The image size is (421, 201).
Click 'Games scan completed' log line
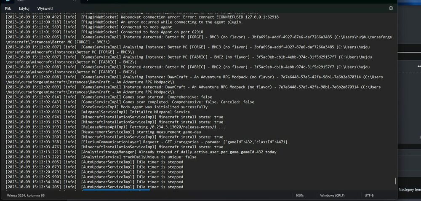point(130,102)
